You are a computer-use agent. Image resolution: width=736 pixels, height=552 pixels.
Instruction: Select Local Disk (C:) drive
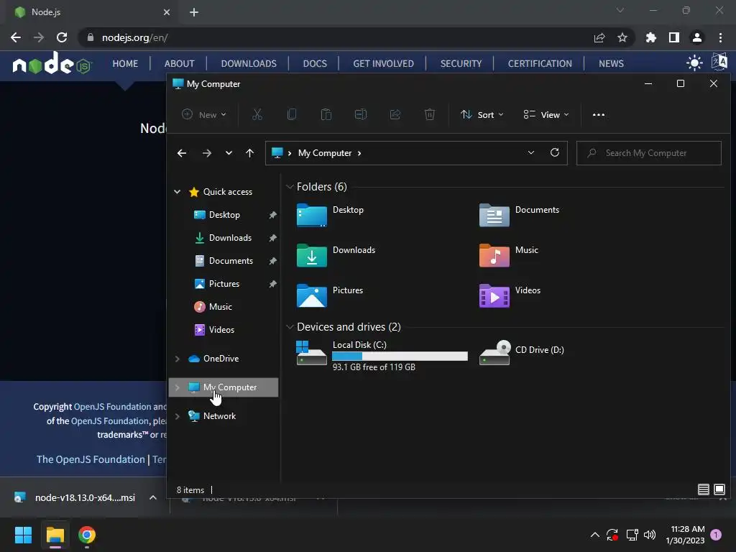click(382, 355)
